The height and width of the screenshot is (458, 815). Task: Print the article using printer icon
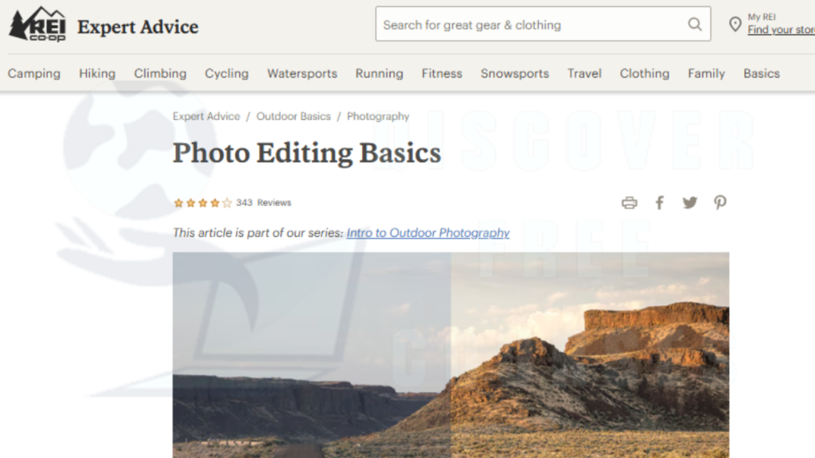629,203
